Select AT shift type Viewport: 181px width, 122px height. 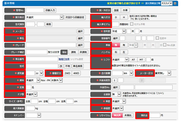click(133, 60)
